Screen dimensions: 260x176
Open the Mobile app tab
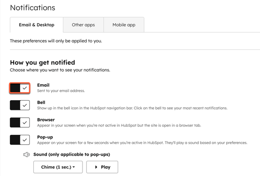124,25
